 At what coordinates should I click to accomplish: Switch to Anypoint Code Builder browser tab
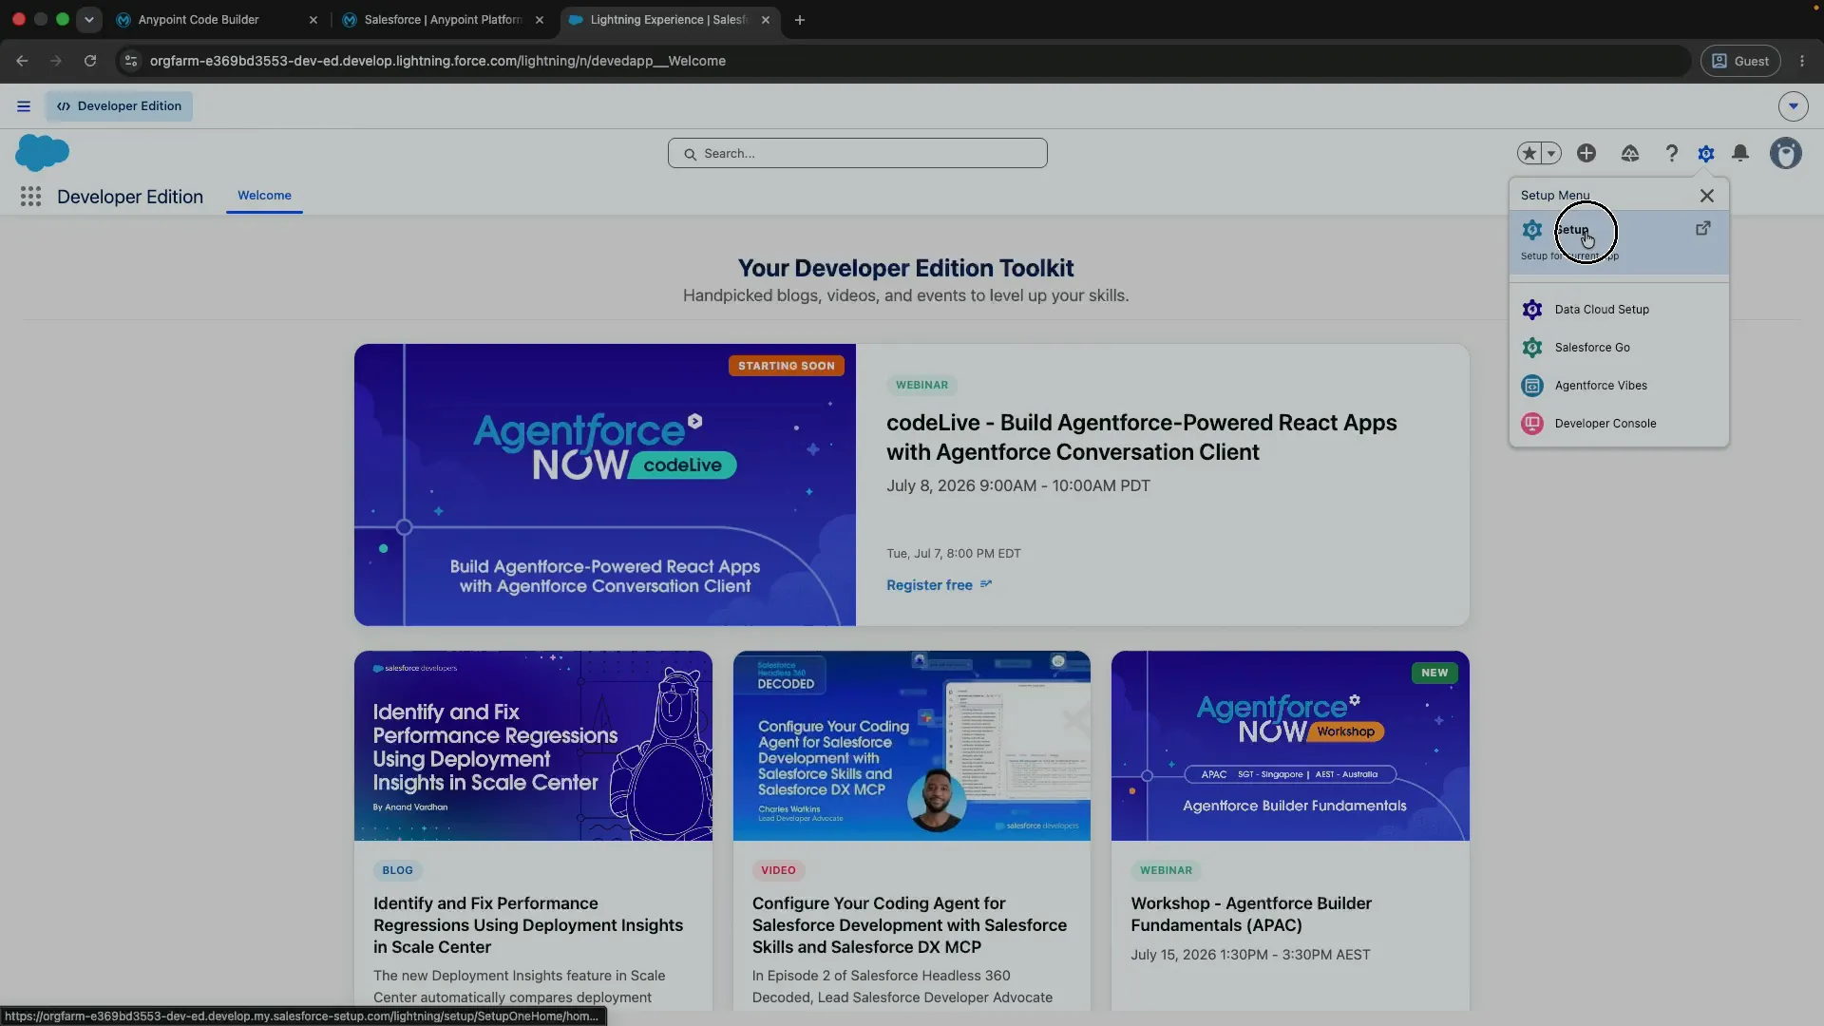217,20
